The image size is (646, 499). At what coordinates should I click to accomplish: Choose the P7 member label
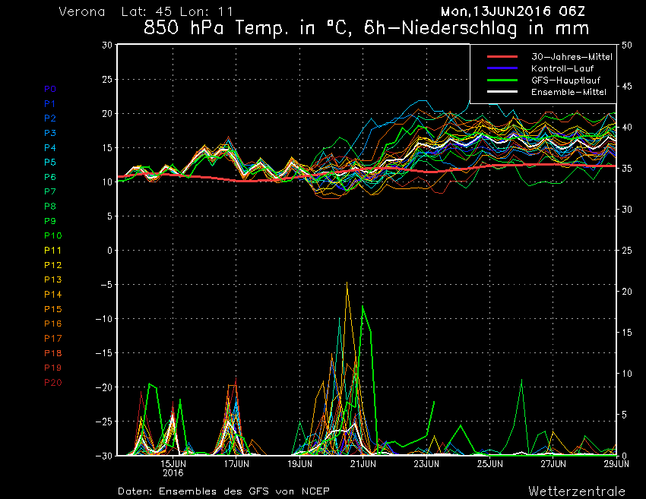50,191
